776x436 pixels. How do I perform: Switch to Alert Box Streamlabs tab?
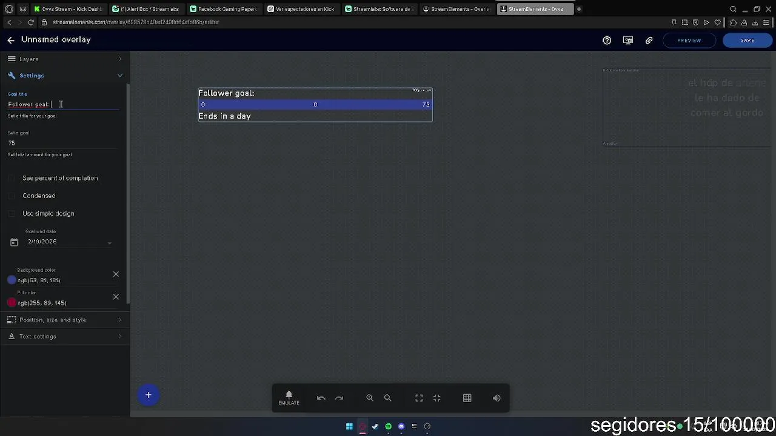[x=145, y=9]
